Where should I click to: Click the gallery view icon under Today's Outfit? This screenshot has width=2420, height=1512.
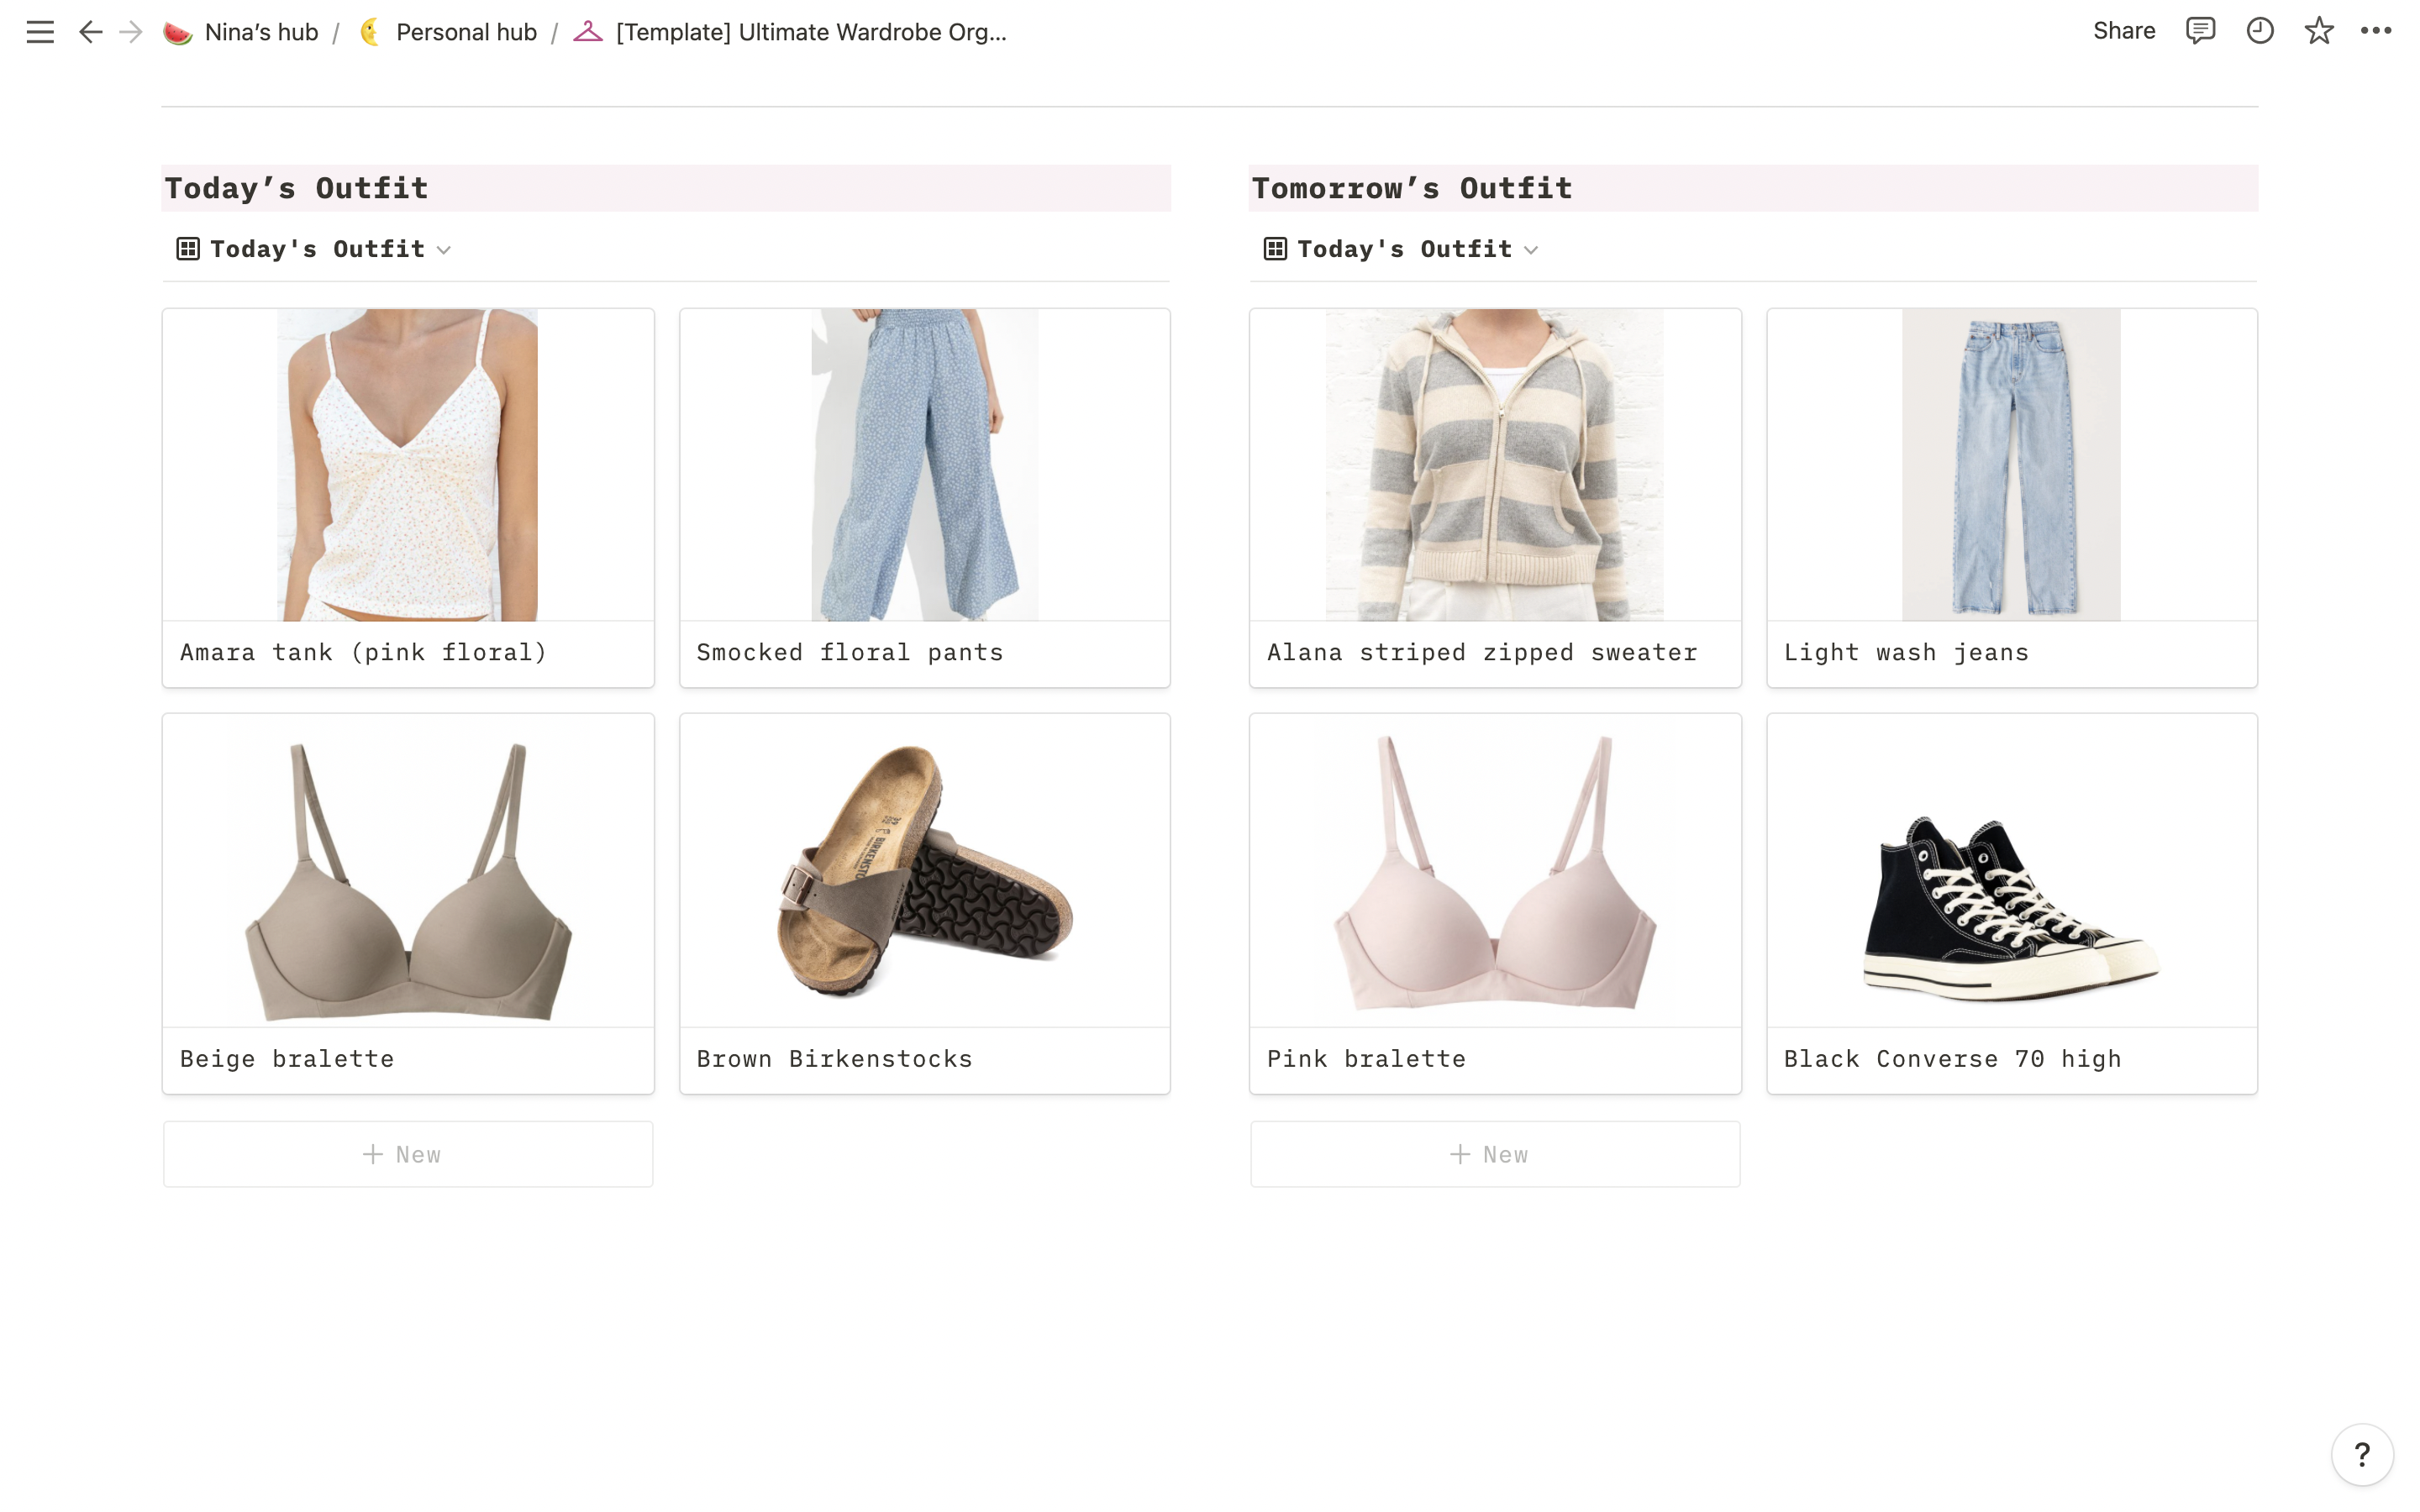click(188, 249)
